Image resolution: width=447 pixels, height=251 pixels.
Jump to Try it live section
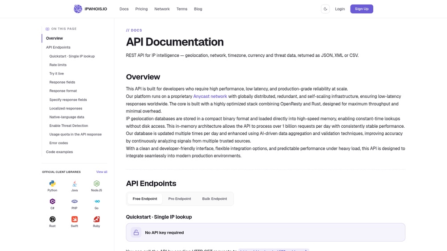click(x=56, y=74)
